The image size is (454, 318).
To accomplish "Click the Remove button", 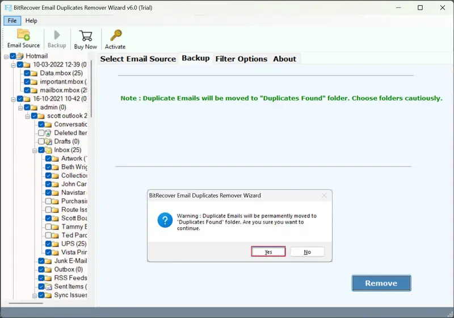I will pos(381,283).
